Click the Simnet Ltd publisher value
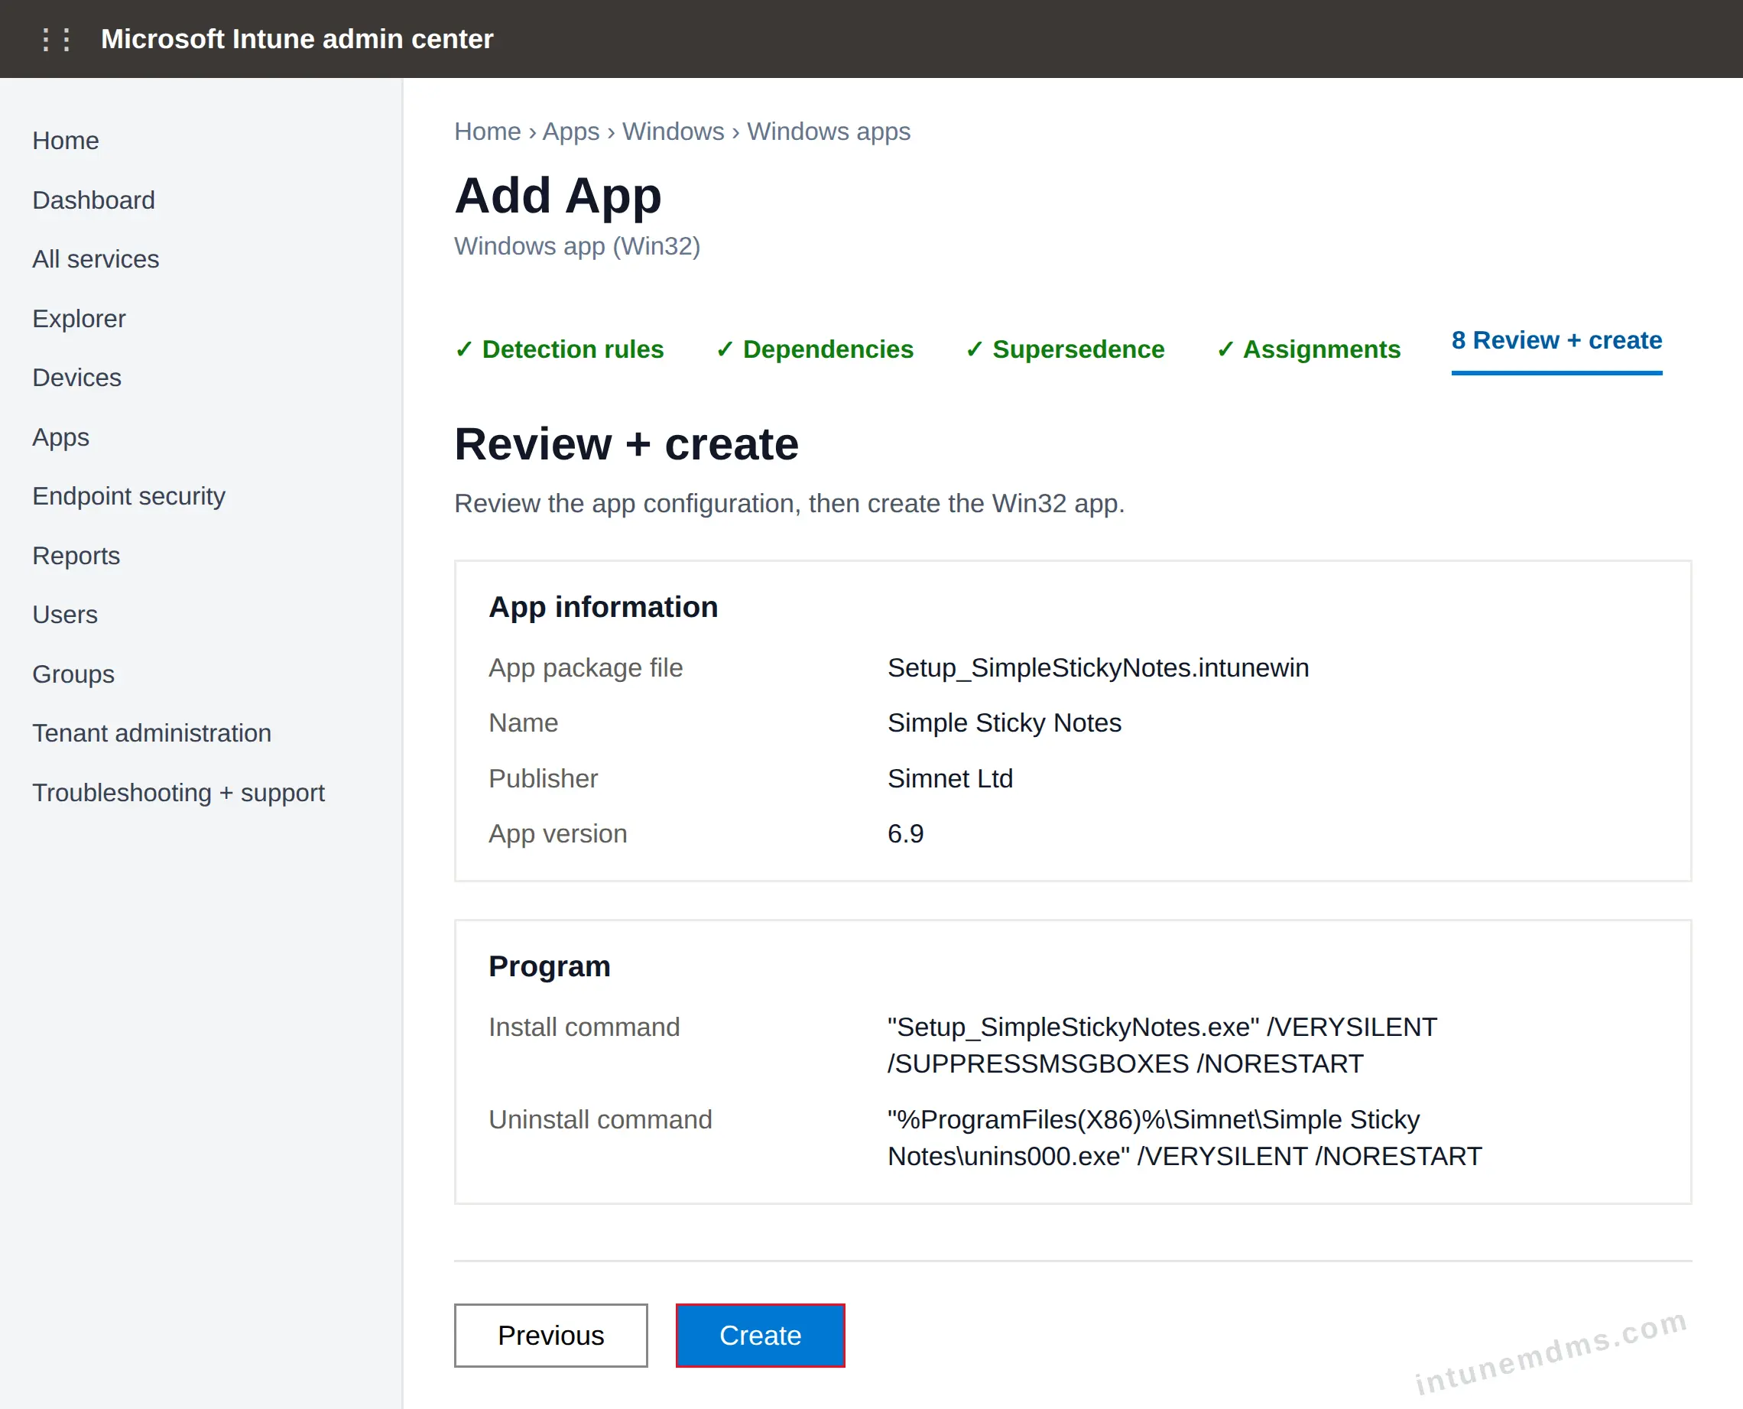Screen dimensions: 1743x1409 [x=950, y=779]
